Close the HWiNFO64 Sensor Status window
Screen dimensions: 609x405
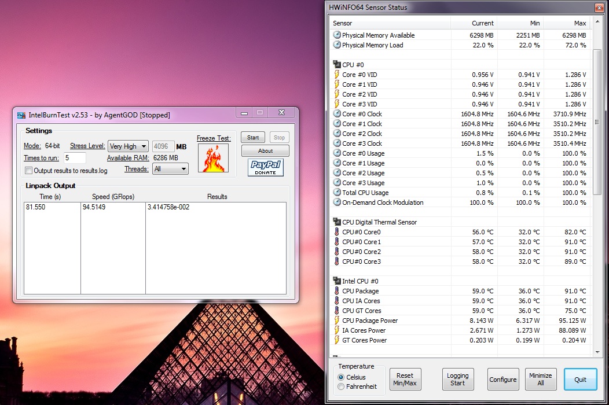(x=599, y=8)
